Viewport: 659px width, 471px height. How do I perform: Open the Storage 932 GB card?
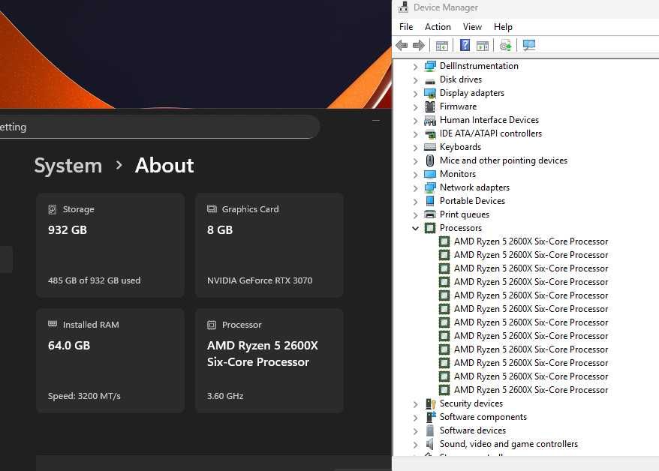110,245
